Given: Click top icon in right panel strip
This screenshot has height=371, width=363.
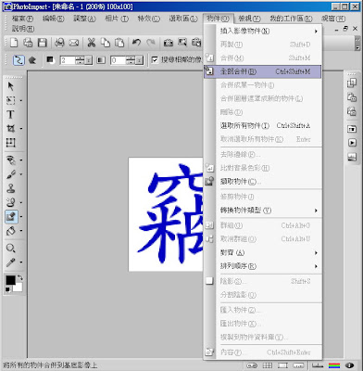Looking at the screenshot, I should pyautogui.click(x=352, y=83).
